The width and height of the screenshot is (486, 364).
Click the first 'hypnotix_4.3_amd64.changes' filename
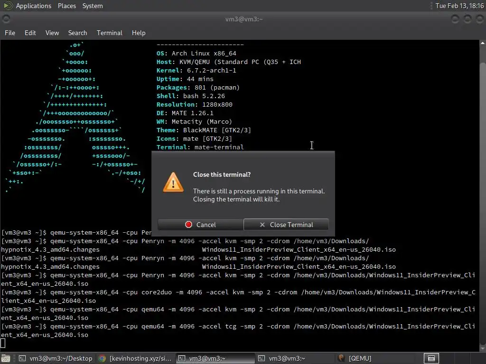(50, 249)
